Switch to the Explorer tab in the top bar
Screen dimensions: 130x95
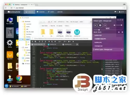coord(41,12)
